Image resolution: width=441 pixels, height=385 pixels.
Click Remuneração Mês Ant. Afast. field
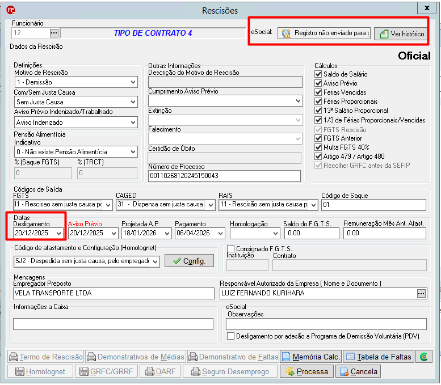point(384,233)
